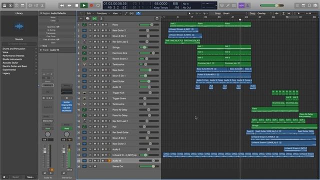This screenshot has width=320, height=180.
Task: Toggle the Metronome click button
Action: pyautogui.click(x=247, y=5)
